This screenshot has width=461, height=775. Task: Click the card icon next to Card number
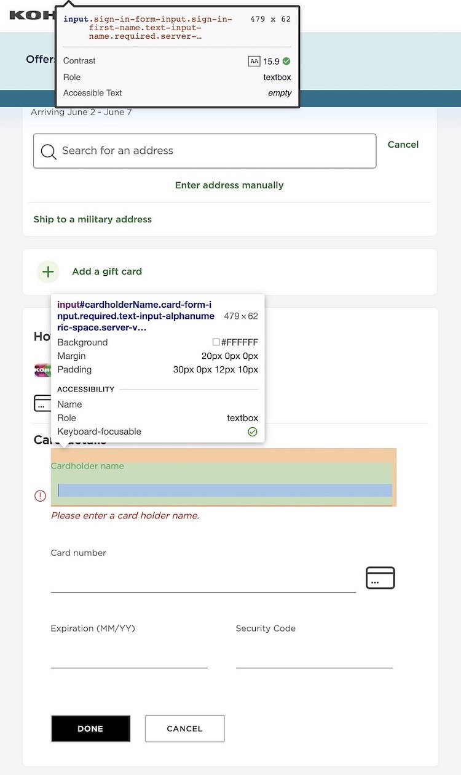[380, 578]
